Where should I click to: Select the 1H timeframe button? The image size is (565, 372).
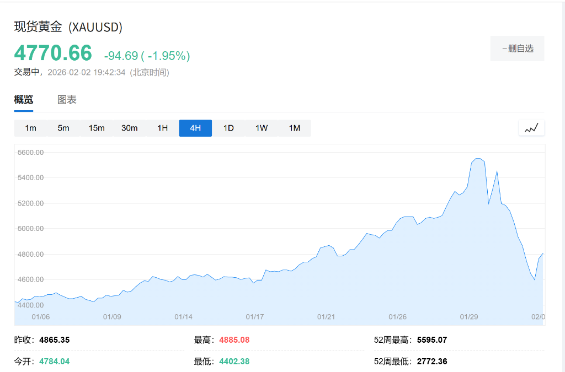click(162, 128)
